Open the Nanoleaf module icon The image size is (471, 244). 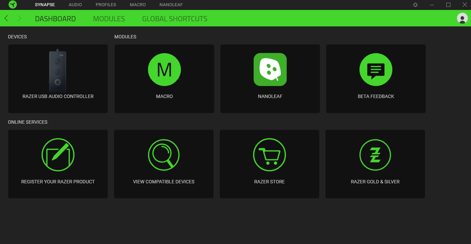pos(270,70)
